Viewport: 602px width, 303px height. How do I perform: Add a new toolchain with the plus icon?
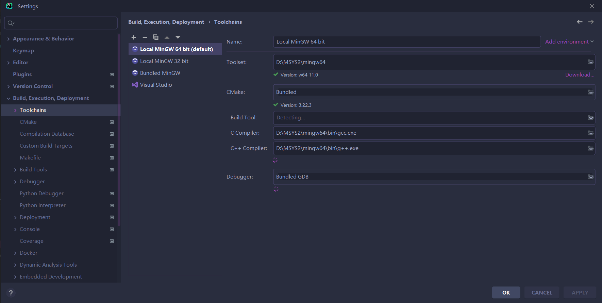pyautogui.click(x=134, y=37)
